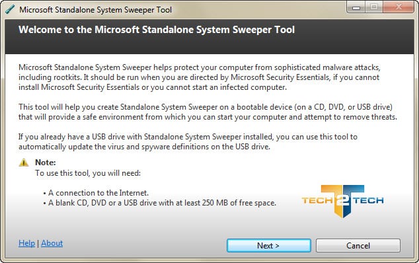The image size is (419, 263).
Task: Click the orange TECH word in watermark
Action: [317, 200]
